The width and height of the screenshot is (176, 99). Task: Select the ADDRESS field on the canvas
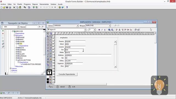[88, 55]
